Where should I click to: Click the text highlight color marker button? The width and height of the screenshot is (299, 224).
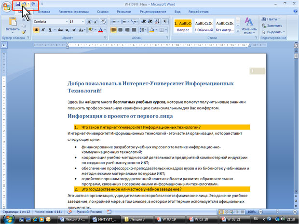pos(91,30)
